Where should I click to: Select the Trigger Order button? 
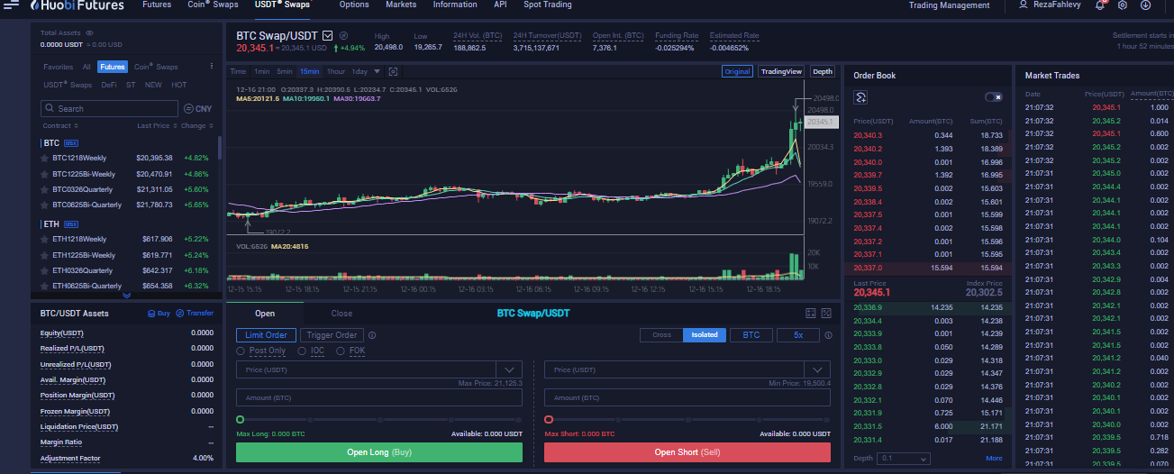(x=332, y=335)
